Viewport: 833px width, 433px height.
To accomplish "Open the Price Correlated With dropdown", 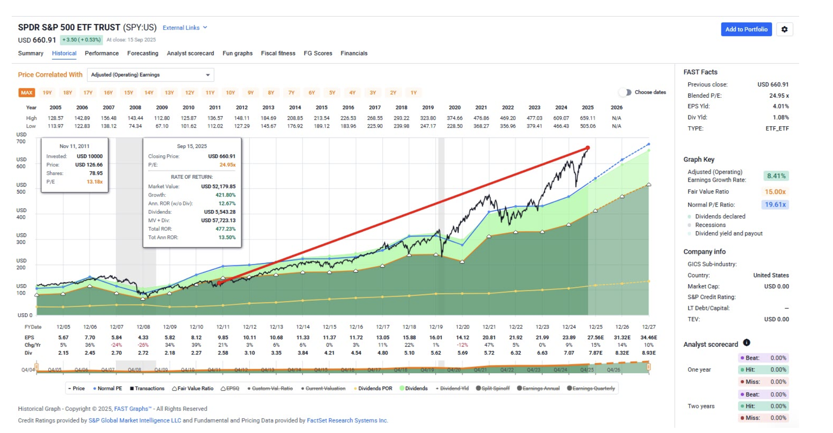I will (x=150, y=75).
